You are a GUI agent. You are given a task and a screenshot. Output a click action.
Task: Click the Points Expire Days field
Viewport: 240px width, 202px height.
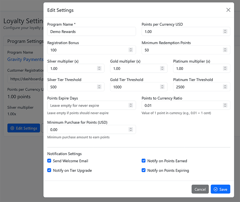[91, 105]
